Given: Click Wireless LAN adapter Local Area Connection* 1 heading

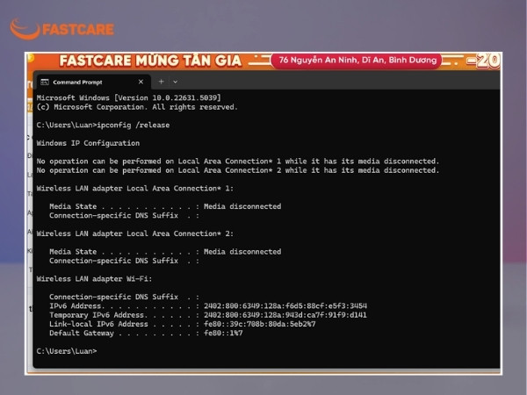Looking at the screenshot, I should pos(134,189).
